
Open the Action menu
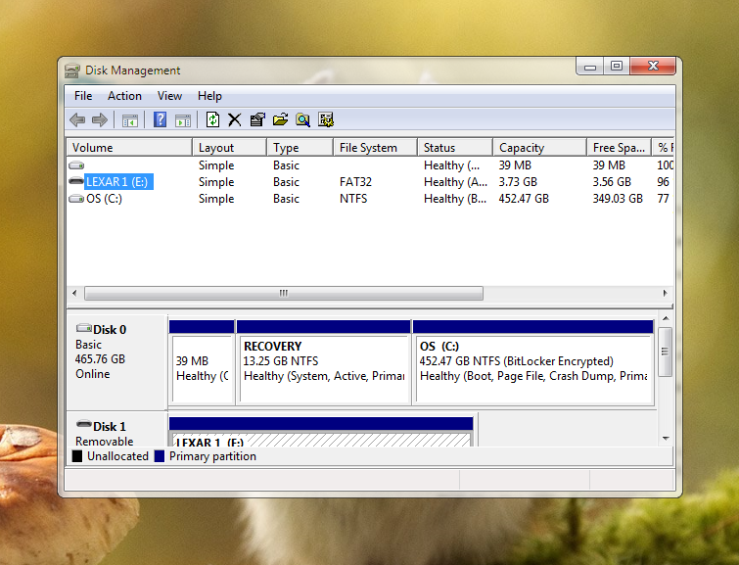click(124, 96)
